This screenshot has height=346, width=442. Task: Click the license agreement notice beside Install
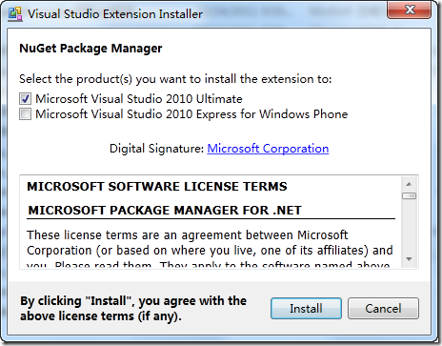coord(133,308)
